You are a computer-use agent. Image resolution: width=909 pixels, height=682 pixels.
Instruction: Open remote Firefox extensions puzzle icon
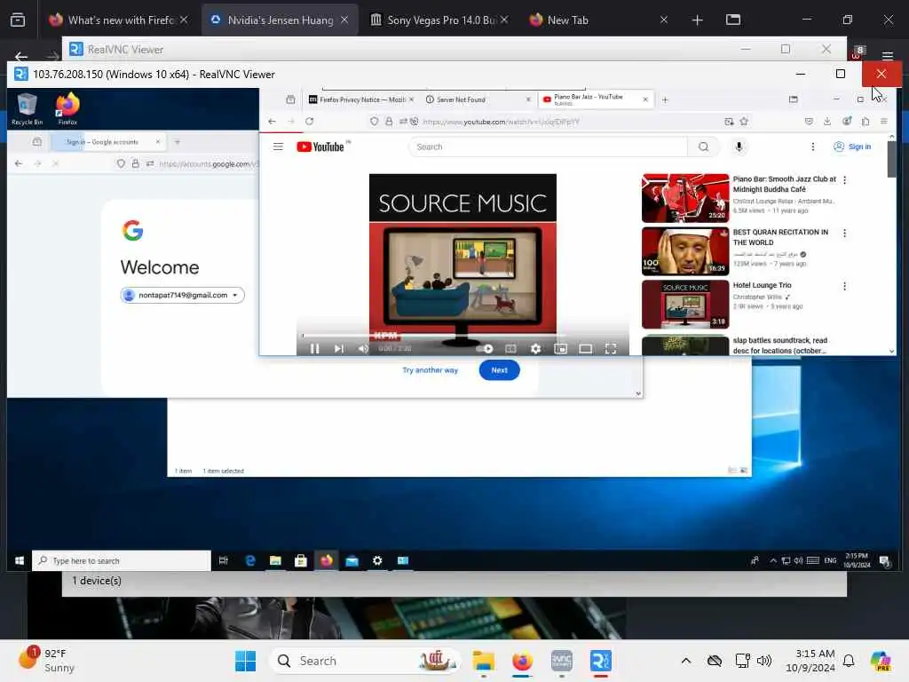pyautogui.click(x=866, y=121)
